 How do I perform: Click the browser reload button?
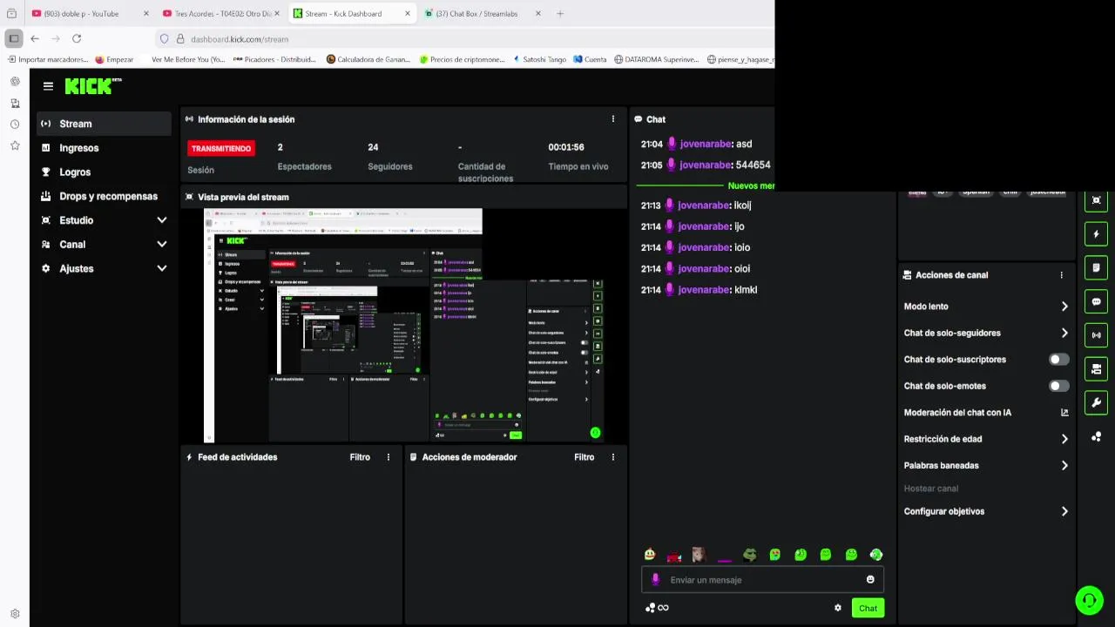(x=77, y=38)
